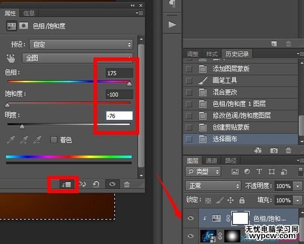Set history brush source for 添加图层蒙版
This screenshot has height=244, width=304.
[x=189, y=69]
